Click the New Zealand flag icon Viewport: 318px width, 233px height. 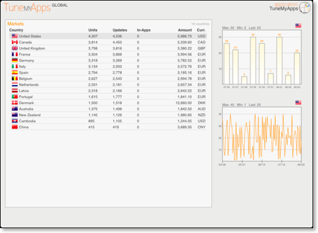coord(15,115)
